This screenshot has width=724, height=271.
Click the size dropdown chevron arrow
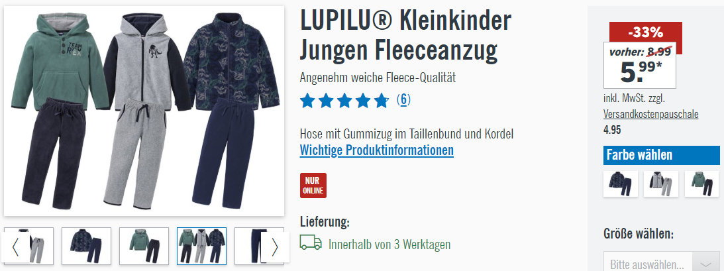coord(705,264)
